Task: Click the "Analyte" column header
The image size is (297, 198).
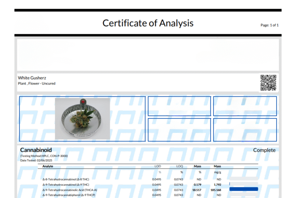Action: (48, 166)
